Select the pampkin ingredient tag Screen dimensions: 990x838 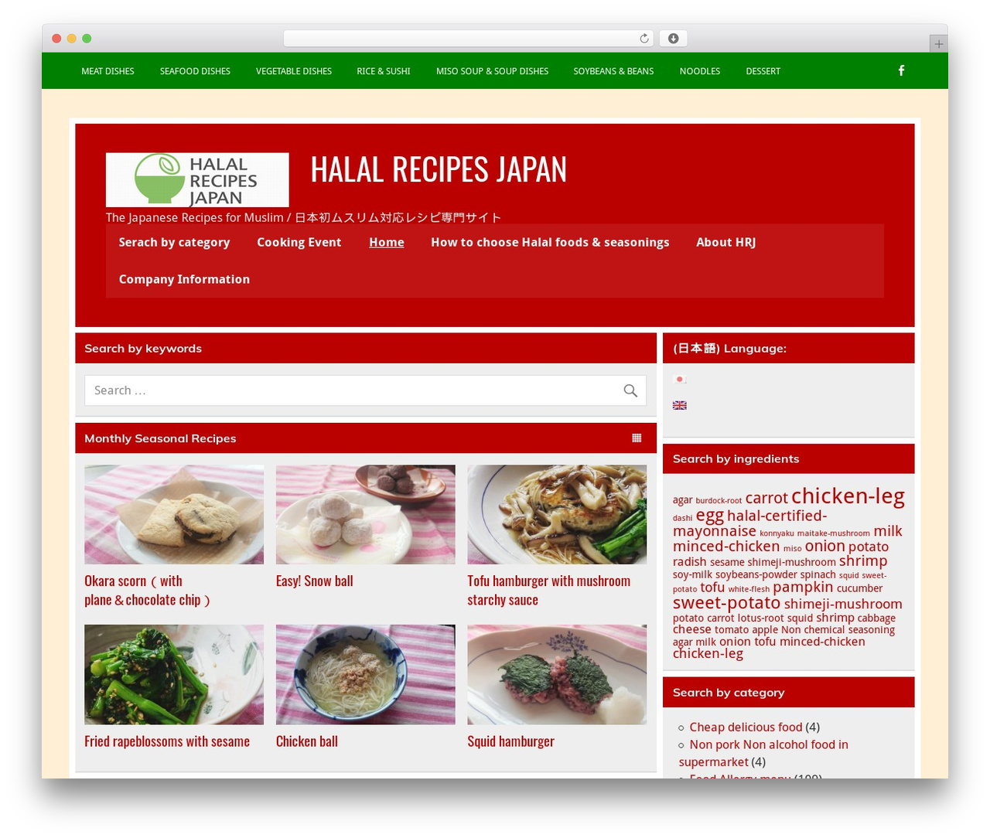pos(803,588)
